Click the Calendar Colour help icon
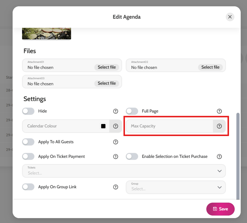This screenshot has height=223, width=247. pos(115,126)
